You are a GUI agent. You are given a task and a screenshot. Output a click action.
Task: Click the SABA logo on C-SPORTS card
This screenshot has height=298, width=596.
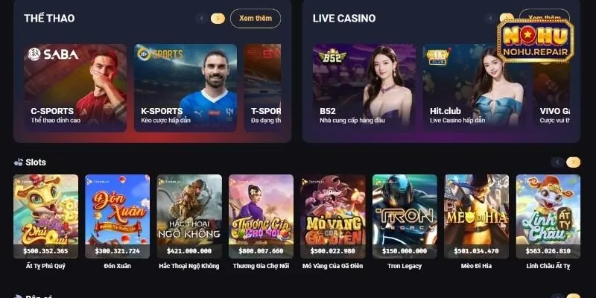tap(53, 54)
